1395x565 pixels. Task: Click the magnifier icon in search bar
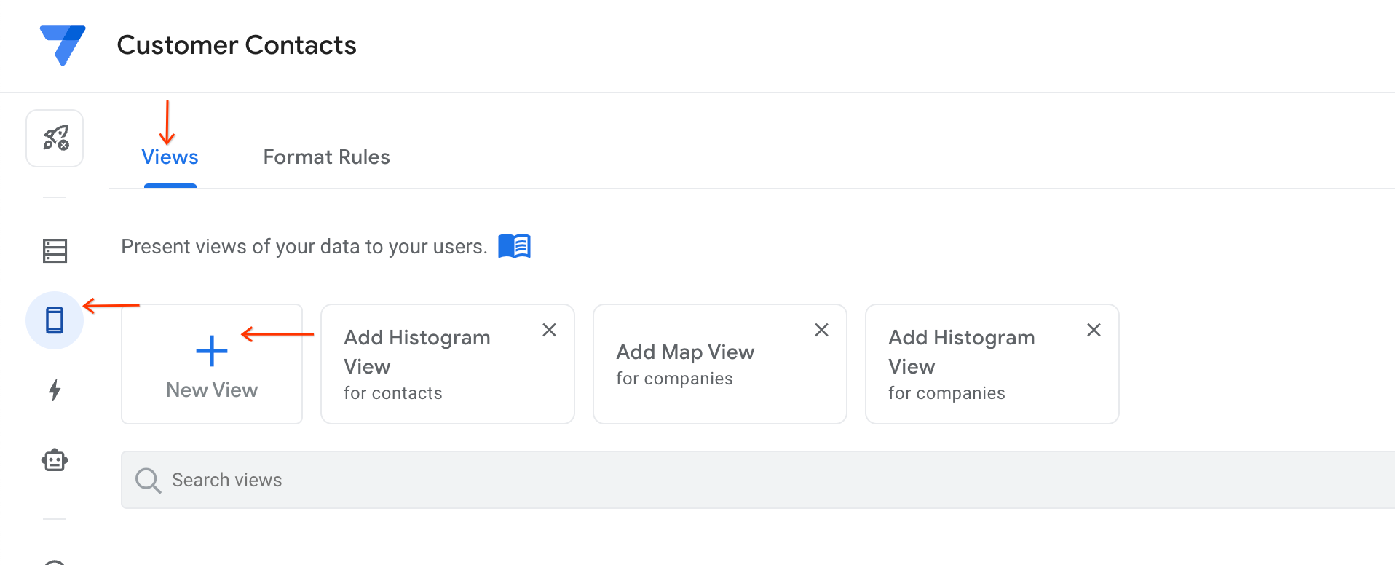[x=148, y=480]
